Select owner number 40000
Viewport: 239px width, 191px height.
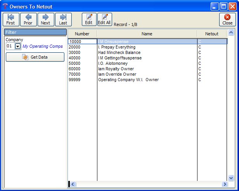point(74,58)
